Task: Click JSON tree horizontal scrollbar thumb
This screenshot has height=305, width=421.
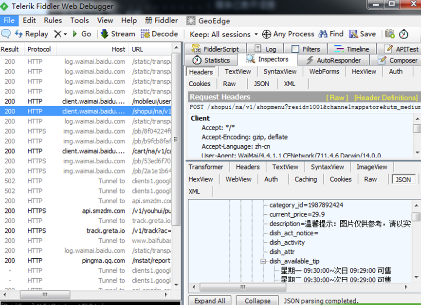Action: click(243, 287)
